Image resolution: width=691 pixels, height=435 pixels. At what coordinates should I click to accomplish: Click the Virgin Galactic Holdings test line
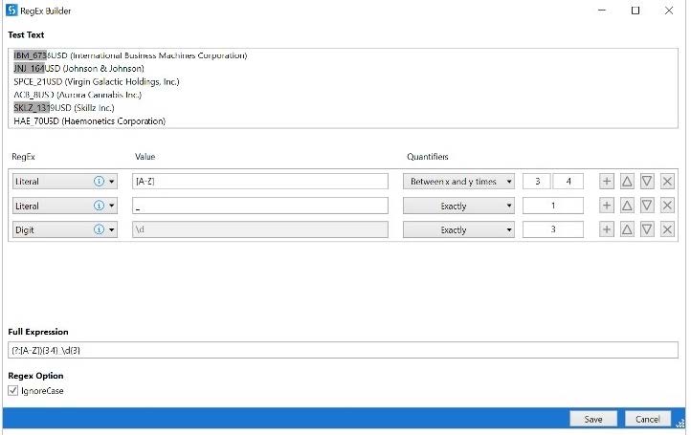point(97,82)
